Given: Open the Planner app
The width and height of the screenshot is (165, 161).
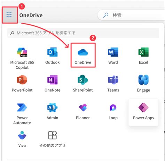Looking at the screenshot, I should click(83, 111).
